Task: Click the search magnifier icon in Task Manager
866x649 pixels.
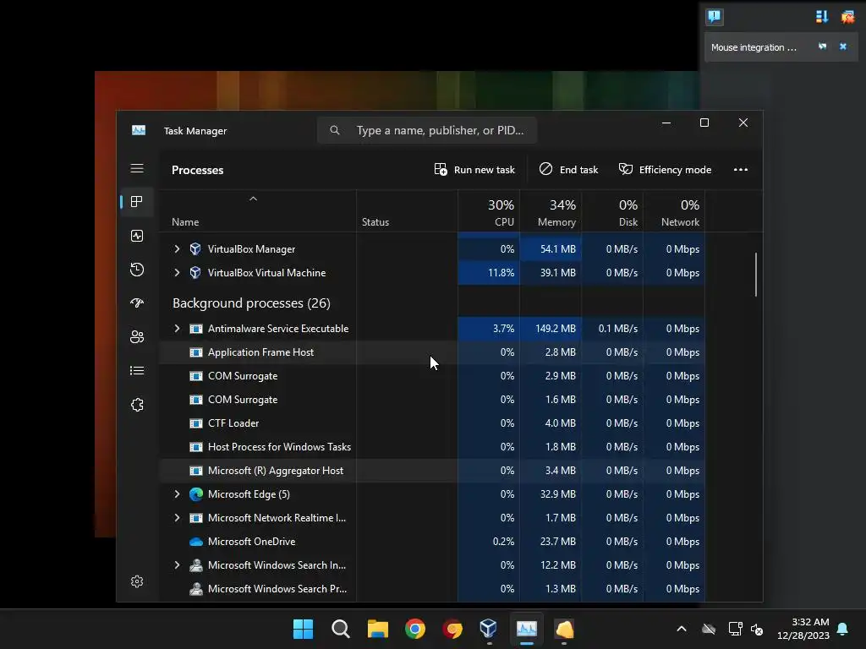Action: [335, 130]
